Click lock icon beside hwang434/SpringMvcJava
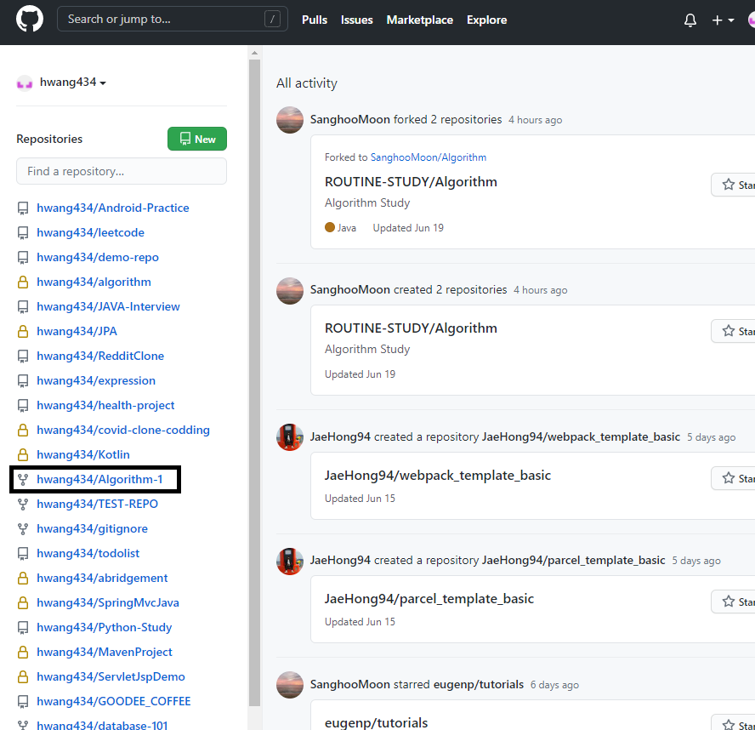The image size is (755, 730). (23, 602)
